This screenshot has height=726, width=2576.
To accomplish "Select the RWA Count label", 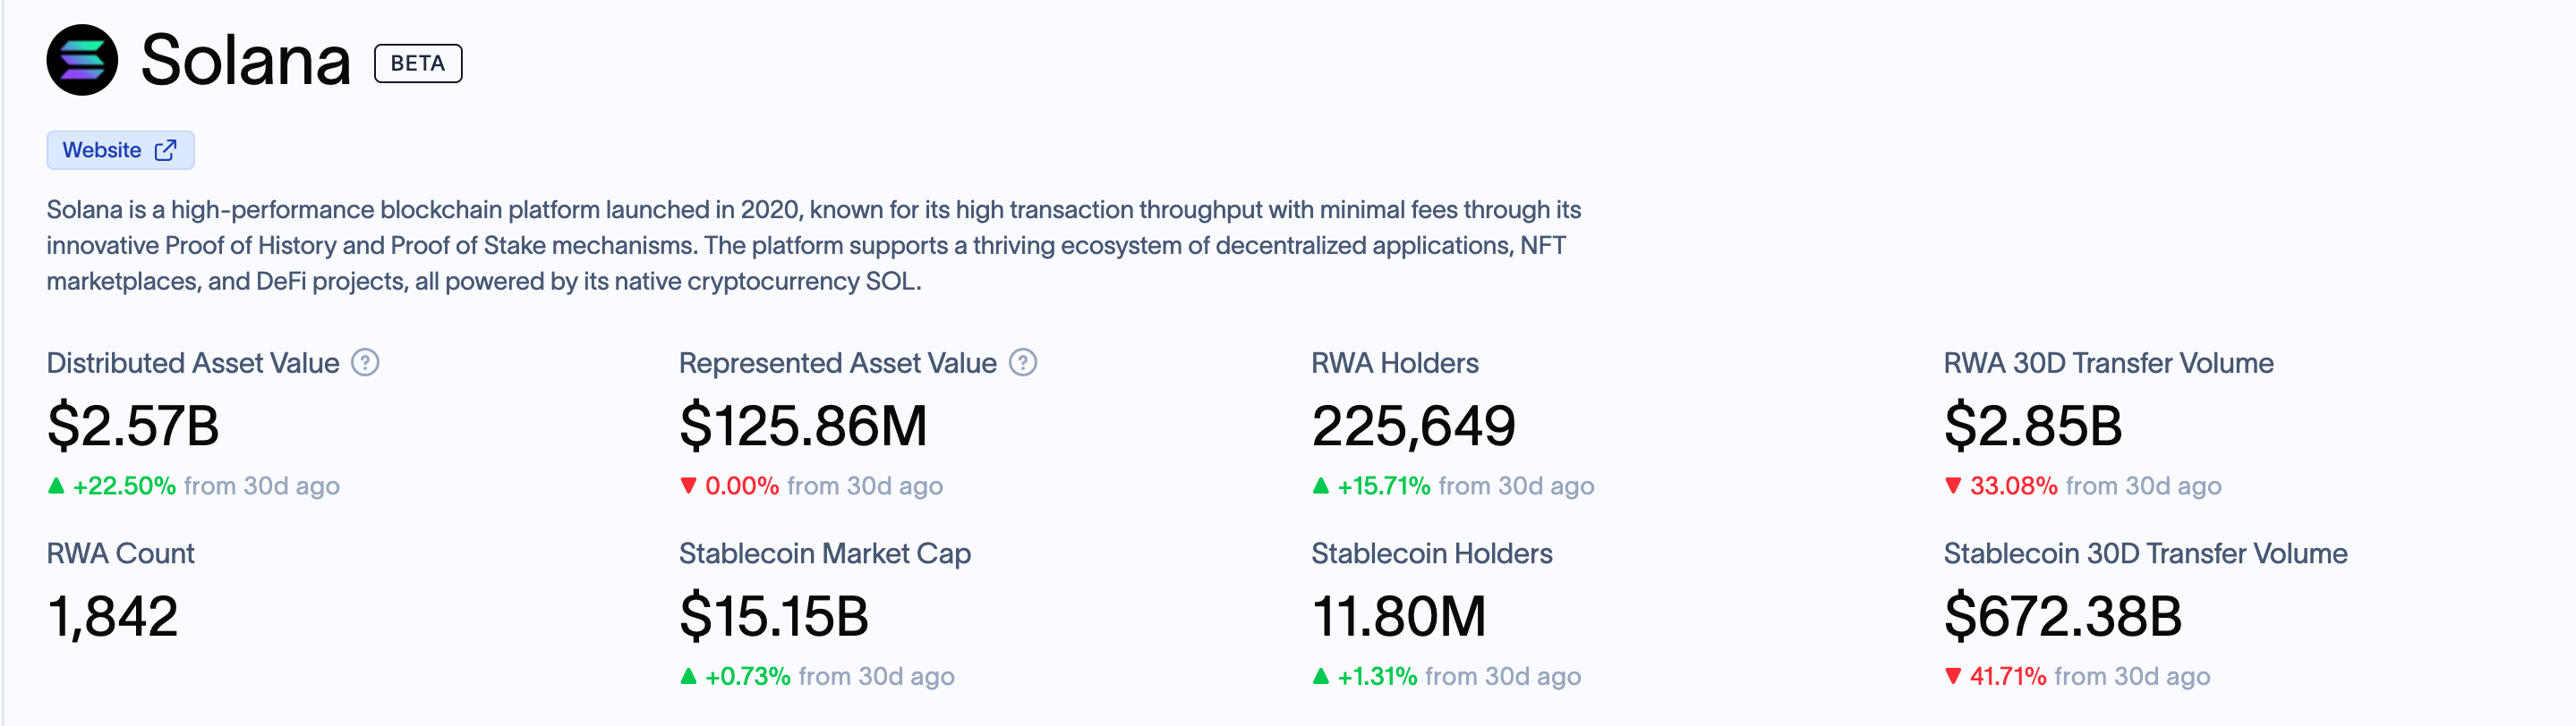I will [121, 553].
